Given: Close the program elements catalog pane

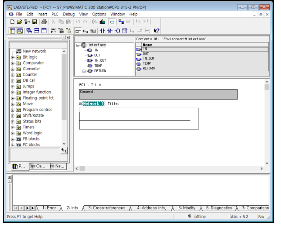Looking at the screenshot, I should [68, 37].
